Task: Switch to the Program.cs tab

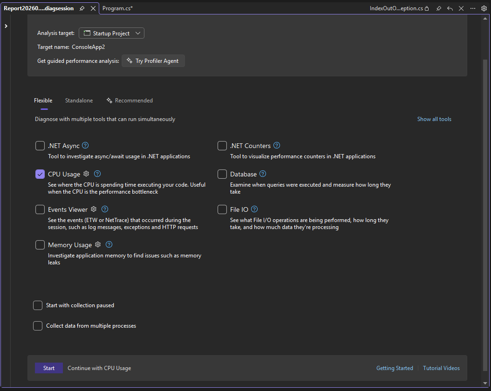Action: coord(117,8)
